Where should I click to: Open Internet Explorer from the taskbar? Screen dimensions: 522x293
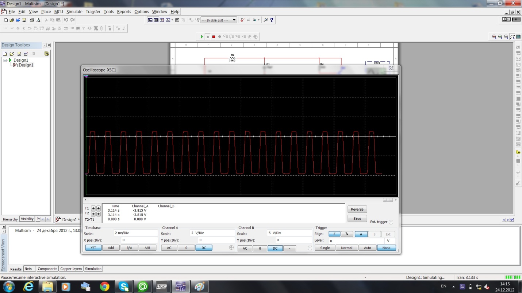[28, 287]
